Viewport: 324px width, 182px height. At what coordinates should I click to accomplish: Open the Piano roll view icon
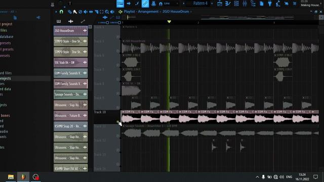pos(228,4)
